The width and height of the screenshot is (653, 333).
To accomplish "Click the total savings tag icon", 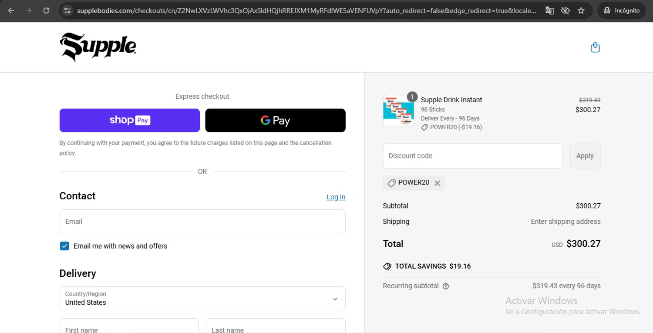I will click(387, 266).
